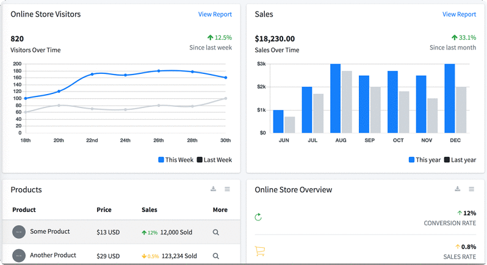The image size is (487, 265).
Task: Open the Products card menu icon
Action: coord(227,189)
